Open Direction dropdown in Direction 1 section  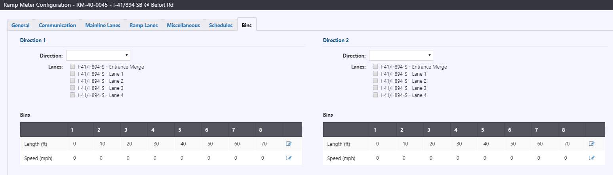pos(98,56)
